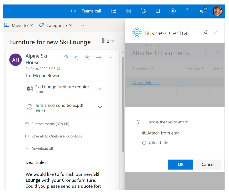229x195 pixels.
Task: Like the message with thumbs up
Action: [65, 58]
